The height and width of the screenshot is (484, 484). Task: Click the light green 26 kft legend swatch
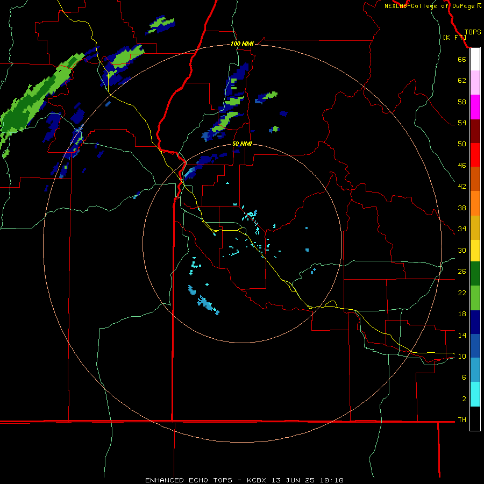point(475,298)
